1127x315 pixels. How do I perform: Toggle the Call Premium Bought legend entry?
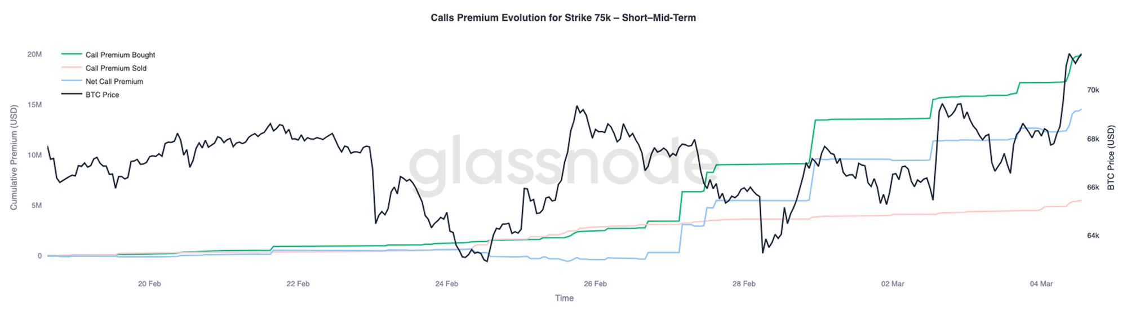click(x=120, y=55)
